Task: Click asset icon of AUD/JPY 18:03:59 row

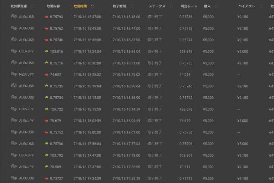Action: pos(14,120)
